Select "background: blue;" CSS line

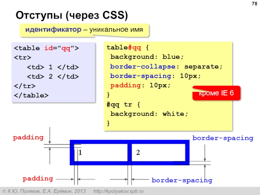point(147,57)
